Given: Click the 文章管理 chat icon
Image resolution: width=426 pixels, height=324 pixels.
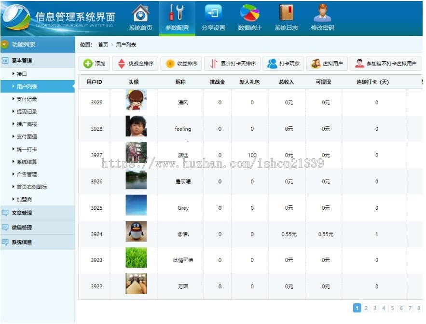Looking at the screenshot, I should click(x=5, y=213).
